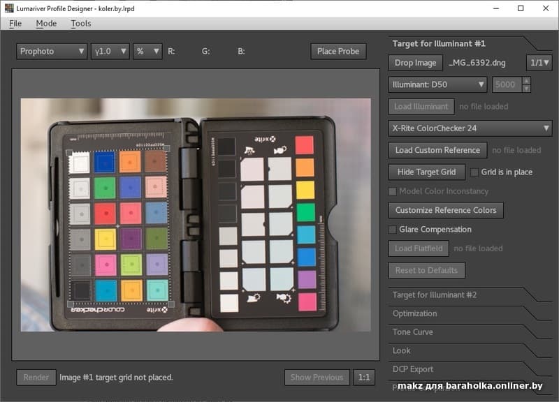Open the Tools menu
This screenshot has width=559, height=402.
[x=81, y=24]
